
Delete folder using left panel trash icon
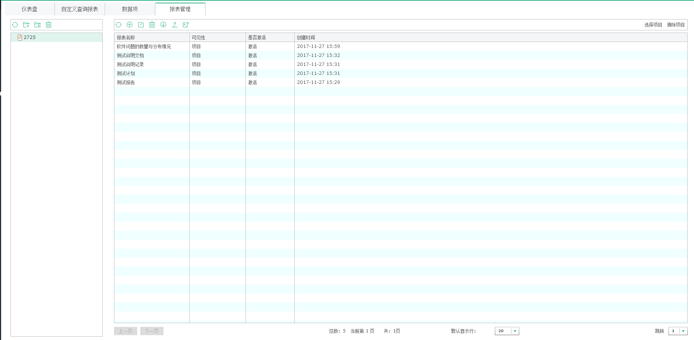[49, 25]
